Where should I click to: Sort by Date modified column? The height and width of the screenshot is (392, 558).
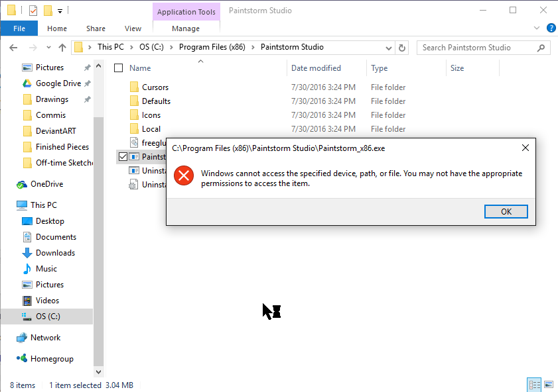(x=316, y=68)
